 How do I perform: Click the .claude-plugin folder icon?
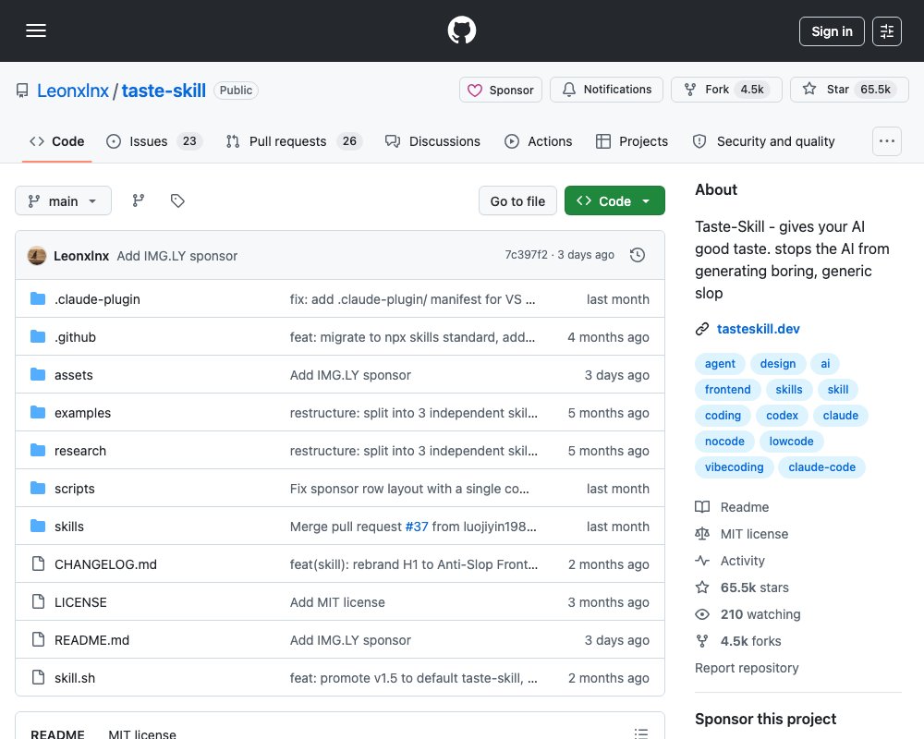(38, 298)
